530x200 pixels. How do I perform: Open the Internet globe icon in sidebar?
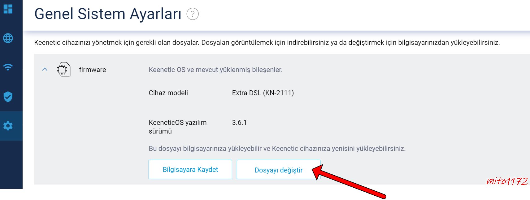pos(8,38)
